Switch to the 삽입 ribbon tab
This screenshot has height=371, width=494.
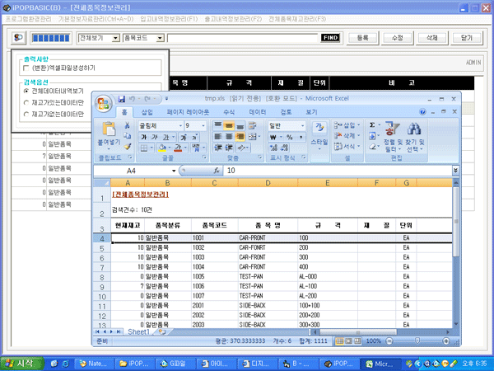147,112
